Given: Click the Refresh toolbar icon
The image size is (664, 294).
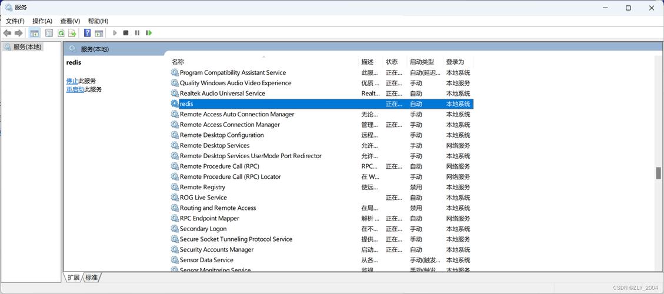Looking at the screenshot, I should [61, 33].
